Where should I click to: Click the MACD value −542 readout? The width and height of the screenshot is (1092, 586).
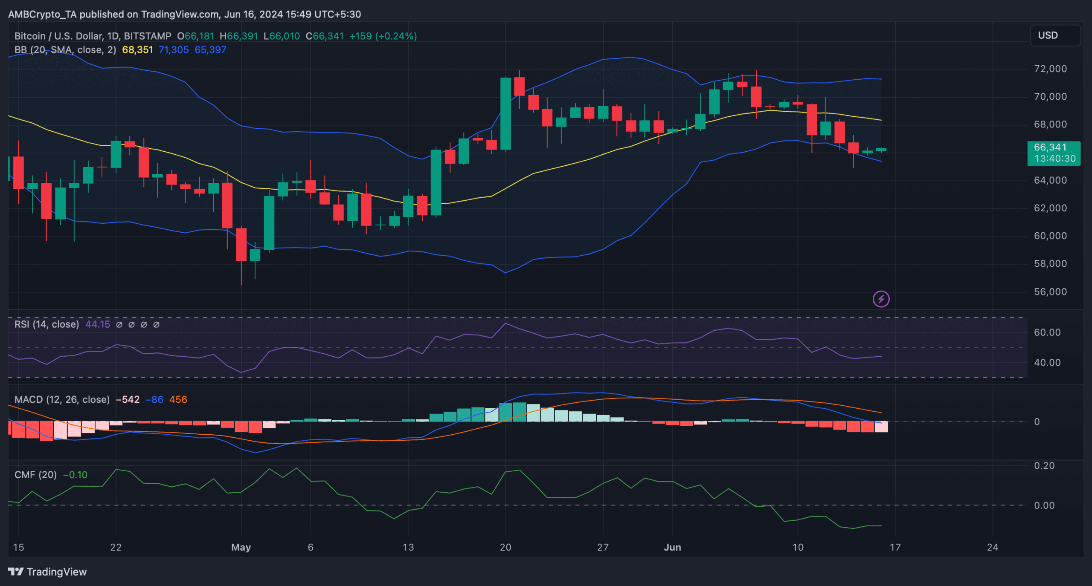click(127, 400)
